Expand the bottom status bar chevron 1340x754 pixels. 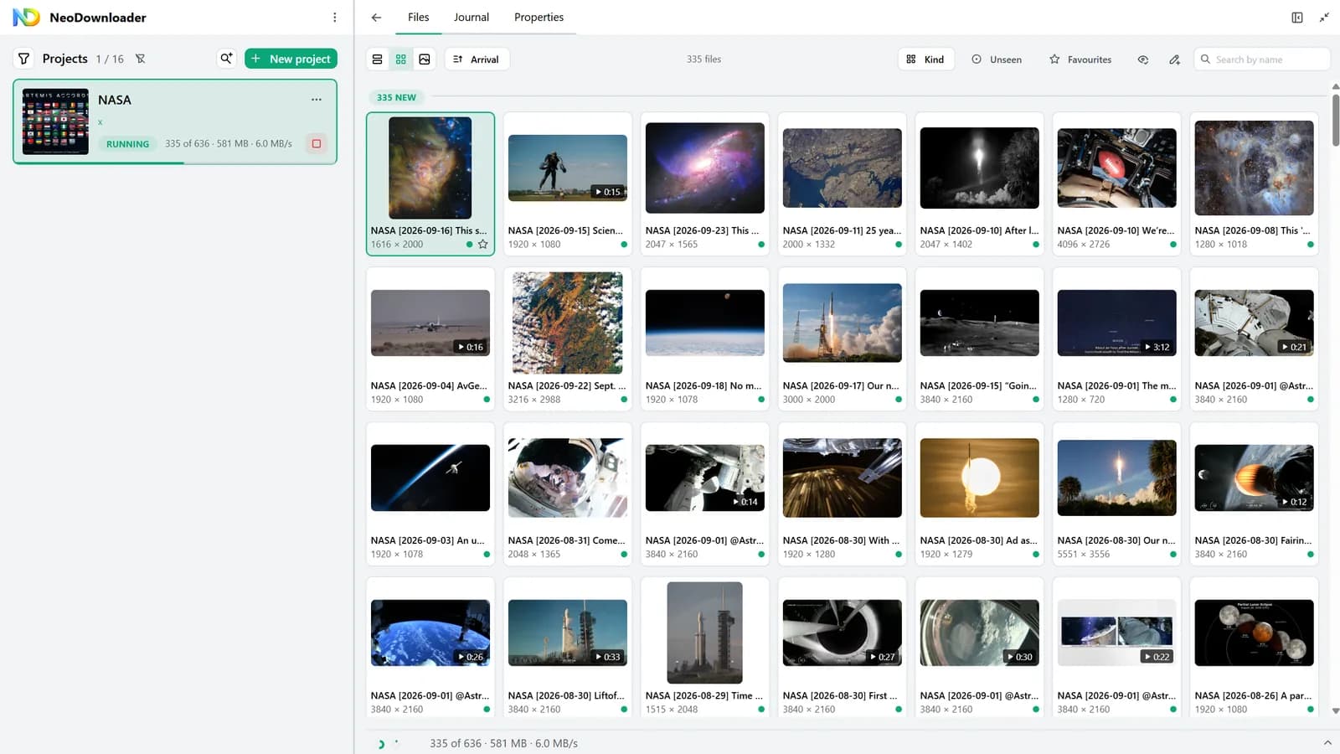tap(1327, 743)
